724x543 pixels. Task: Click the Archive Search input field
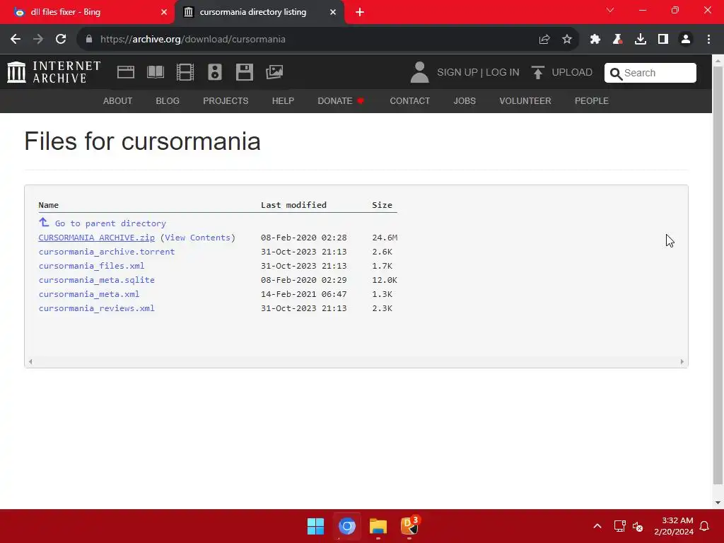coord(650,73)
